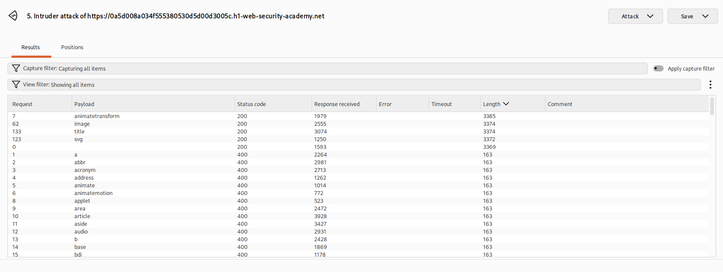
Task: Select the article payload row
Action: pyautogui.click(x=358, y=216)
